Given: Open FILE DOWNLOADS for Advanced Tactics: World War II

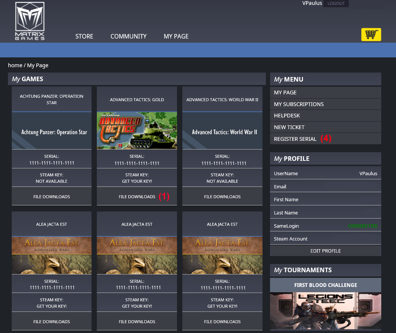Looking at the screenshot, I should coord(222,197).
